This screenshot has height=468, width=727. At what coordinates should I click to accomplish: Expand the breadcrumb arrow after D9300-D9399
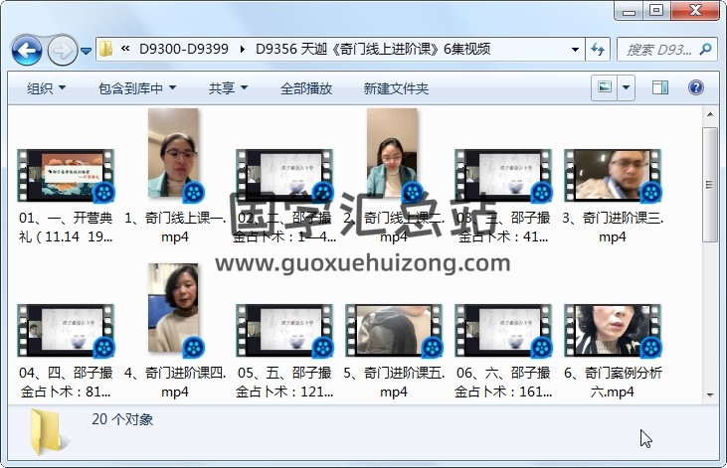click(242, 49)
